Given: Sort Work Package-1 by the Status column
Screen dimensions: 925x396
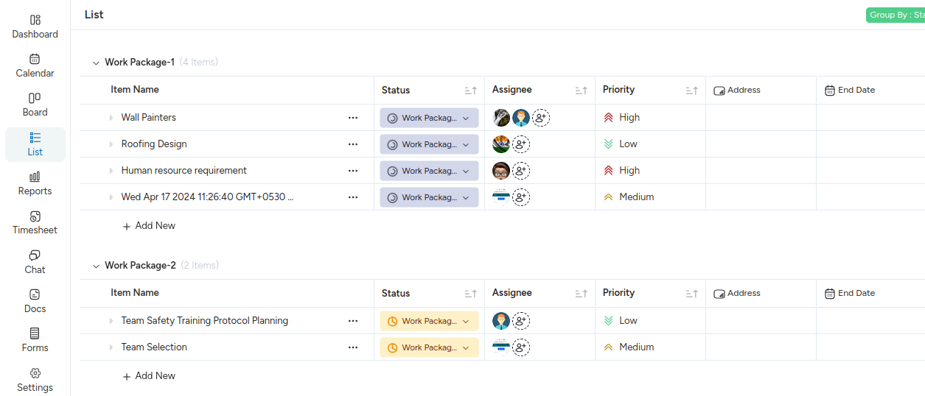Looking at the screenshot, I should (x=470, y=91).
